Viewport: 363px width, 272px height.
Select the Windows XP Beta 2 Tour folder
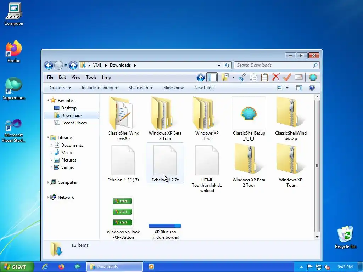tap(165, 119)
